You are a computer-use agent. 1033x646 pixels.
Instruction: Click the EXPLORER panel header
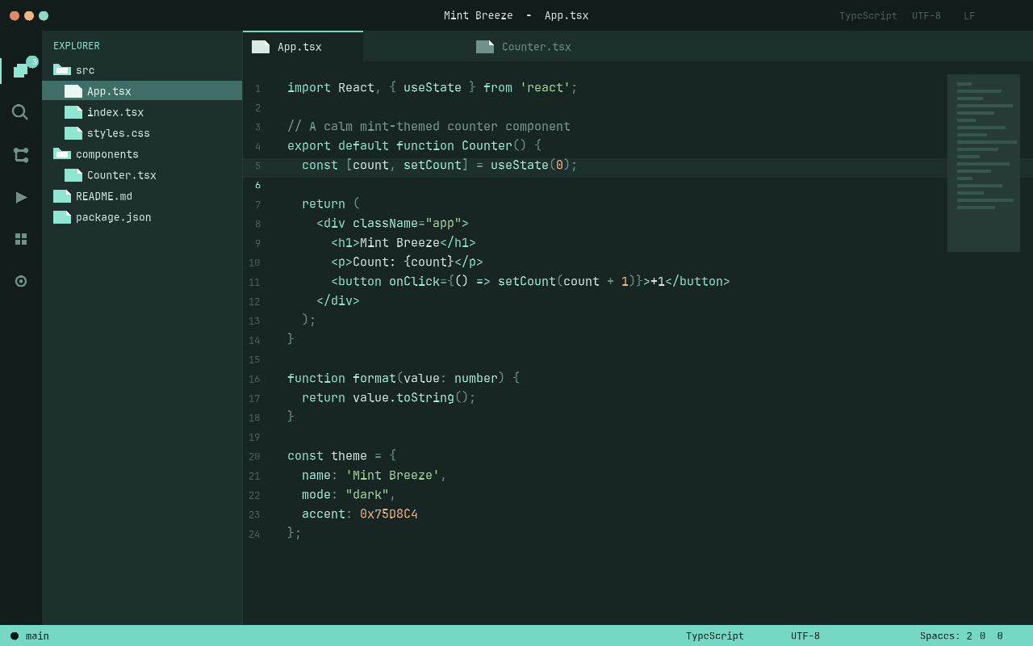77,46
